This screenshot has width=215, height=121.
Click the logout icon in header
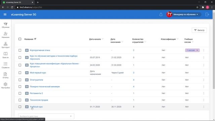(x=207, y=14)
